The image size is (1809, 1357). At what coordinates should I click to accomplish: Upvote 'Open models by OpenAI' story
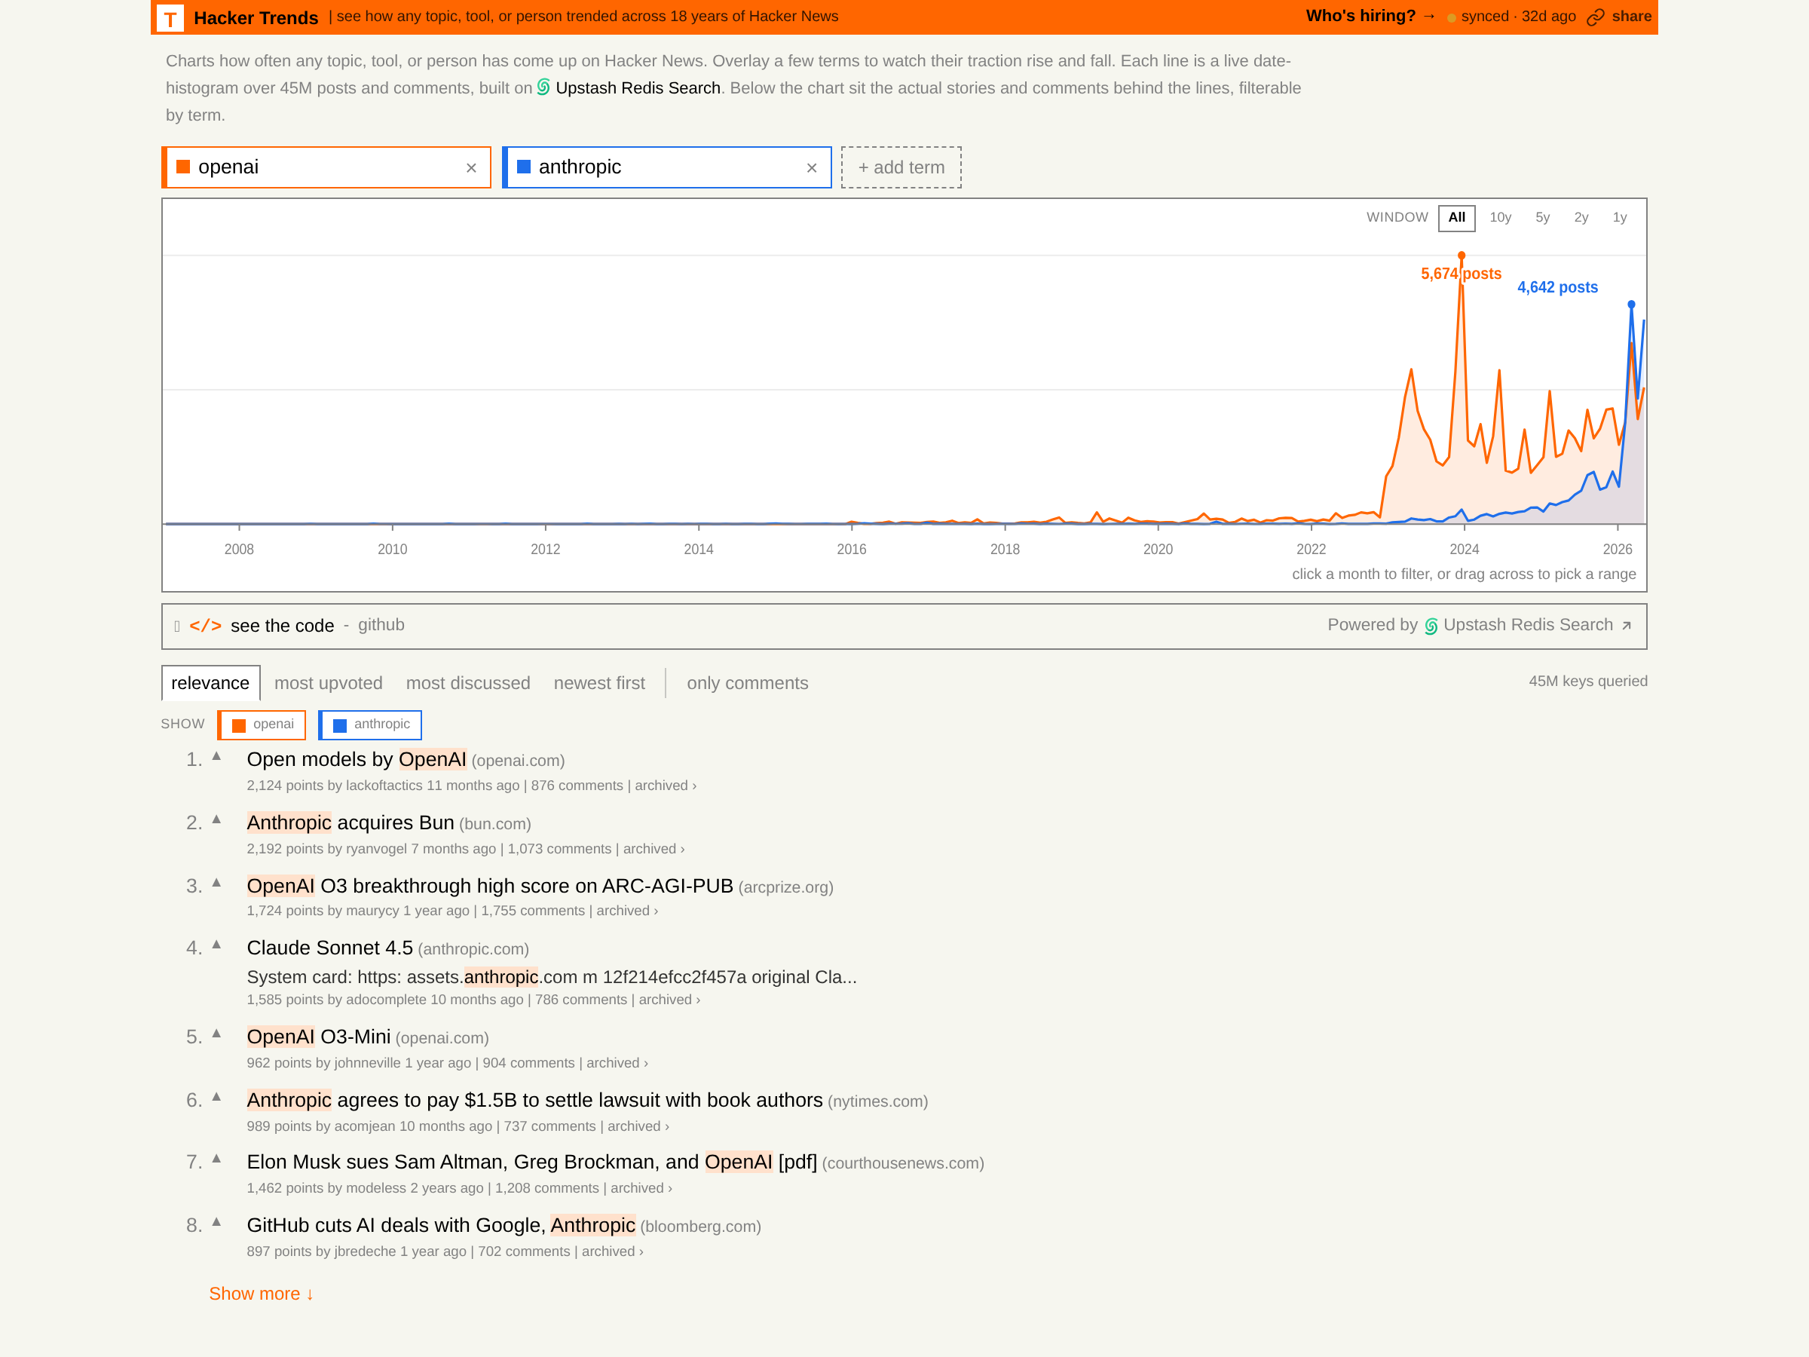point(217,756)
